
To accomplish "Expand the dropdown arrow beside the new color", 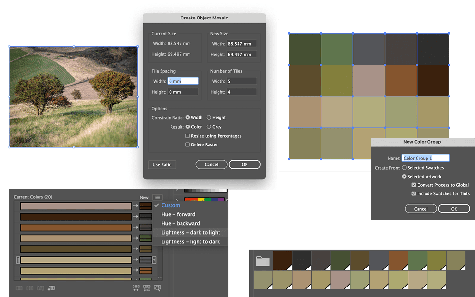I will pyautogui.click(x=154, y=260).
